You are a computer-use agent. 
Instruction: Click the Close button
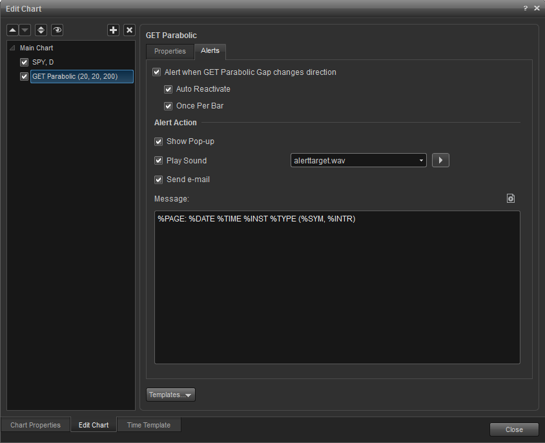(514, 429)
